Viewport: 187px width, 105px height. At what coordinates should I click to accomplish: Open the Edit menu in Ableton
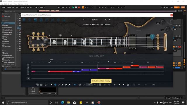(6, 4)
